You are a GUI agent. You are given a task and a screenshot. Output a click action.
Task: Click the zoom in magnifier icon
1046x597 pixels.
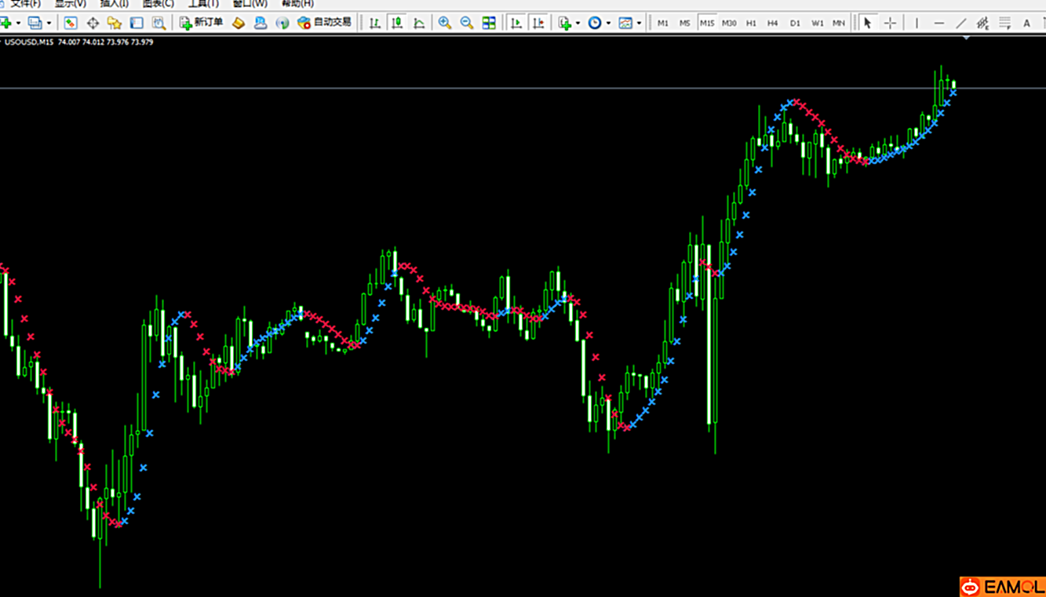pyautogui.click(x=445, y=23)
